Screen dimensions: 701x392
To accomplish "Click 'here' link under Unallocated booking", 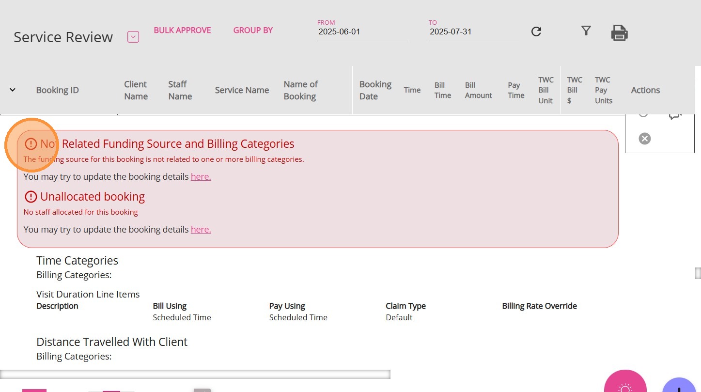I will pos(201,230).
